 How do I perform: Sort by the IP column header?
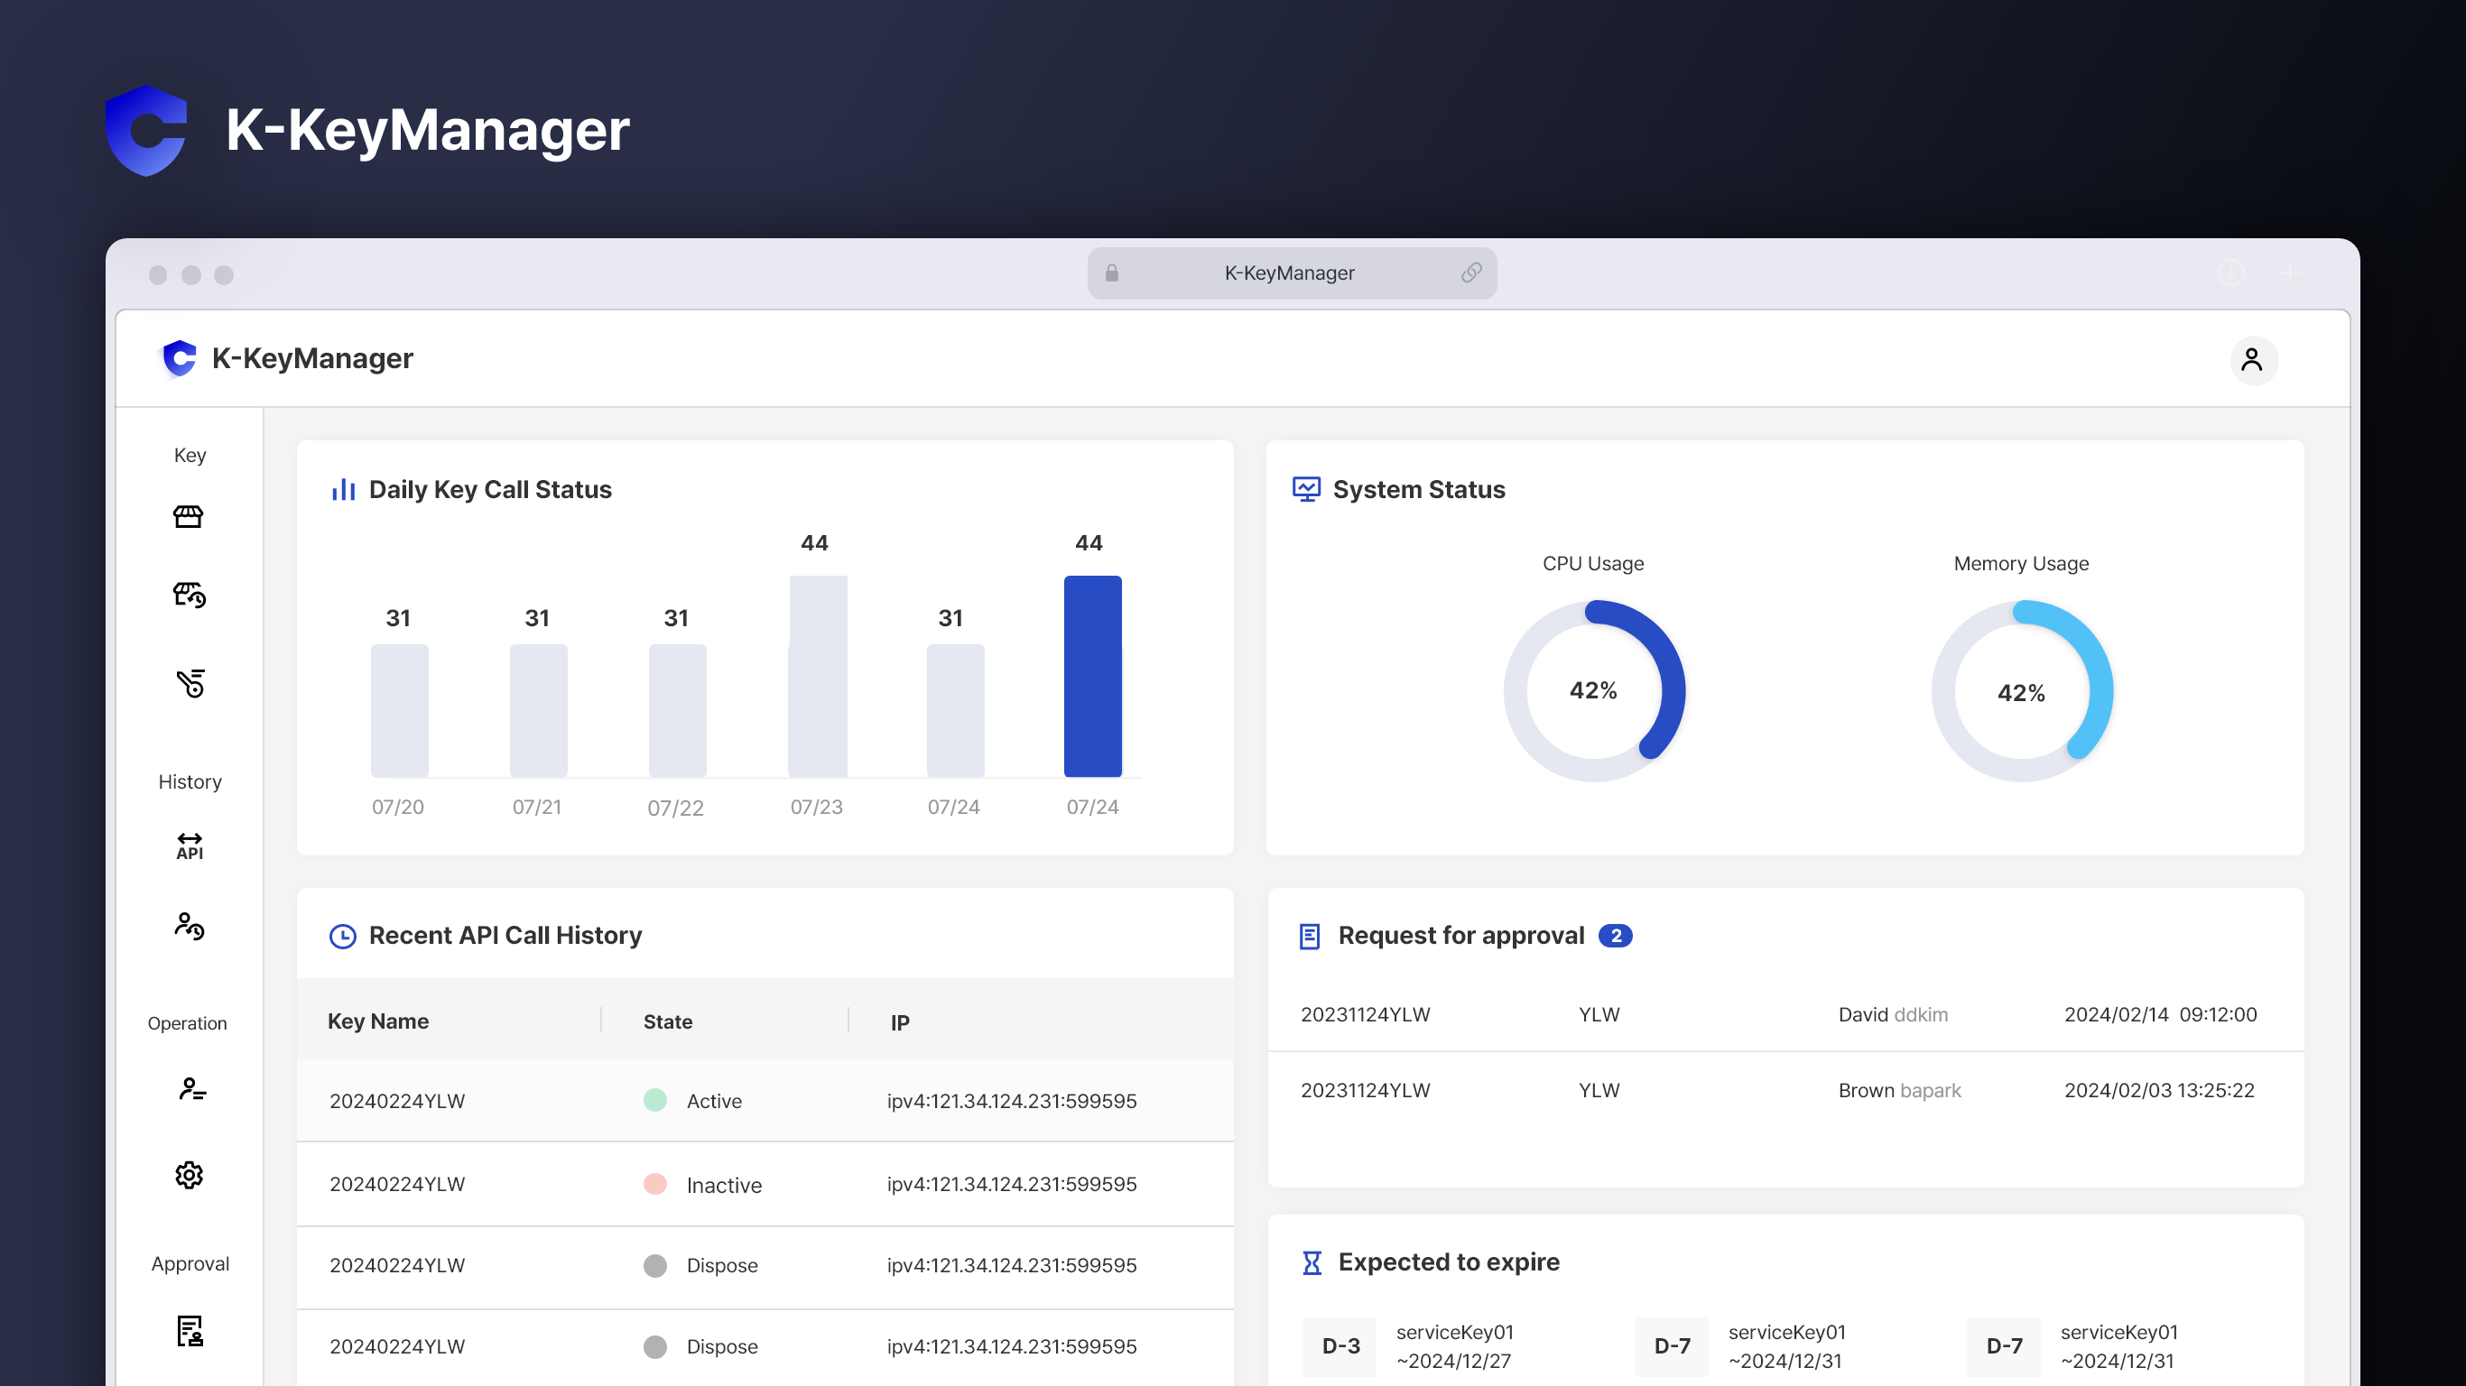tap(899, 1022)
